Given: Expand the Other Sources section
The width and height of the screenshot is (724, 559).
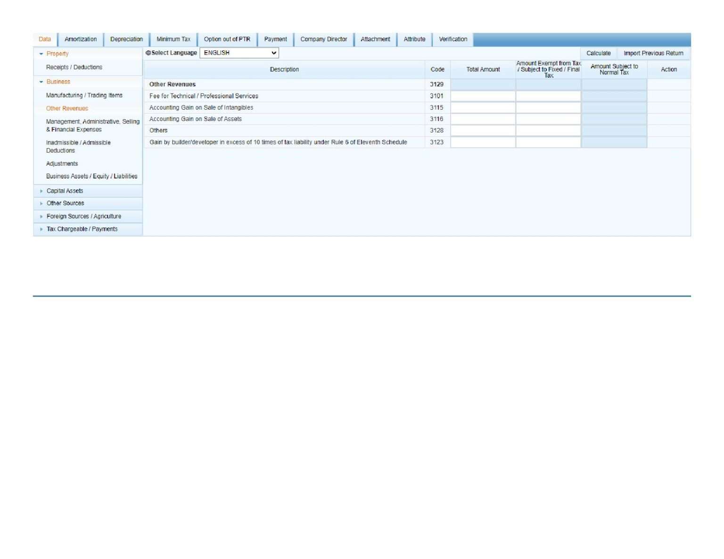Looking at the screenshot, I should click(41, 203).
